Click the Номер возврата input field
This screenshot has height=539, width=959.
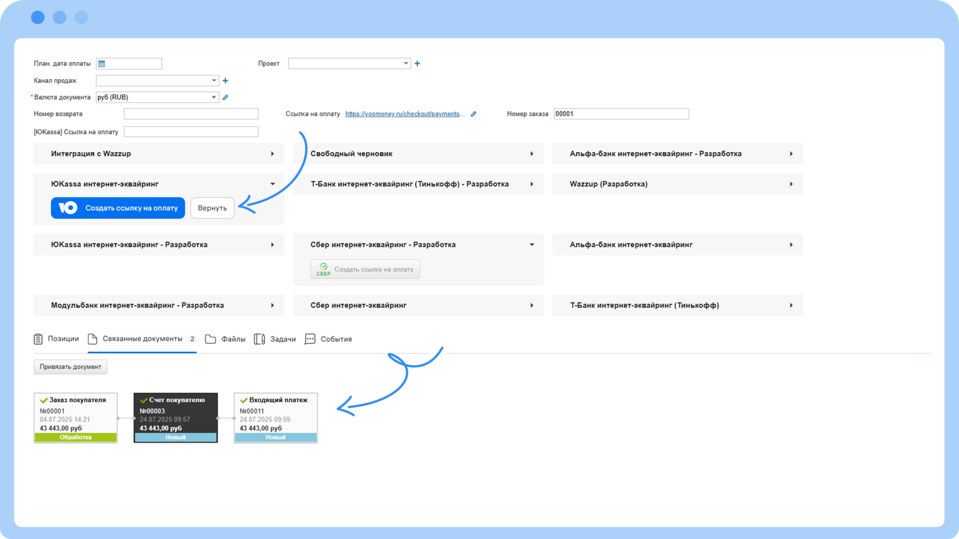191,114
